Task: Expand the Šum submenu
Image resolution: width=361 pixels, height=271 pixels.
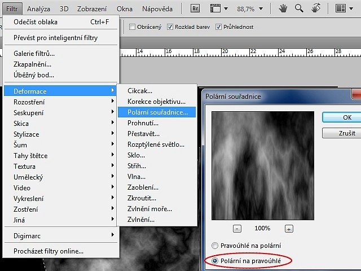Action: (61, 145)
